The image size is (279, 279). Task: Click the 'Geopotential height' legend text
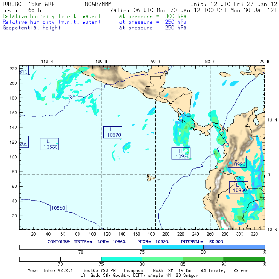click(32, 28)
